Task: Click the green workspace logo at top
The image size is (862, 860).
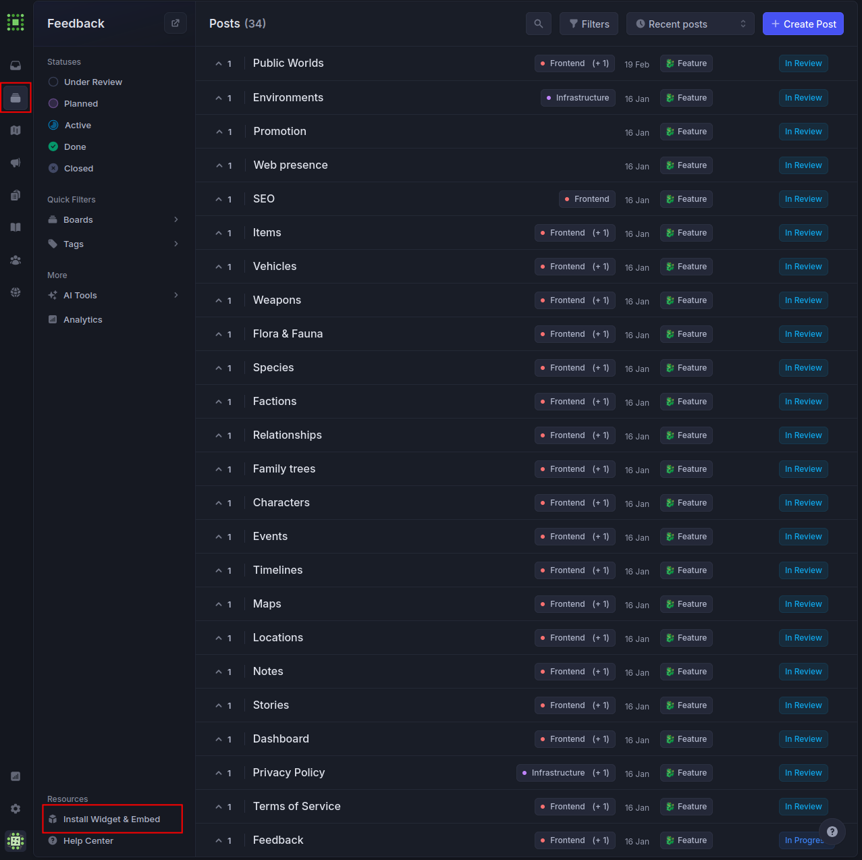Action: [x=16, y=22]
